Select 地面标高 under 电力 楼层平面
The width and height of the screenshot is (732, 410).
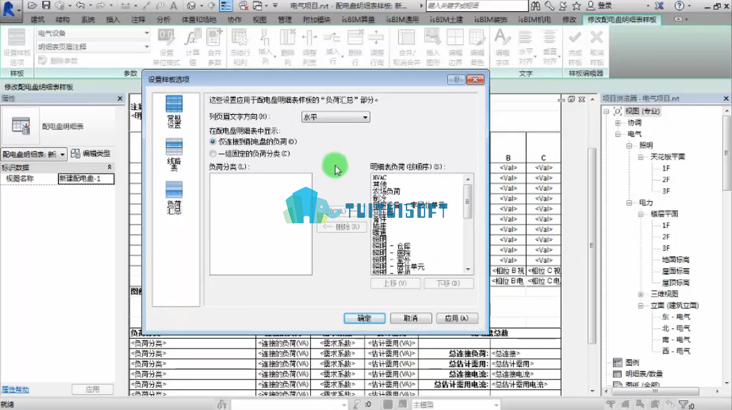(x=675, y=260)
